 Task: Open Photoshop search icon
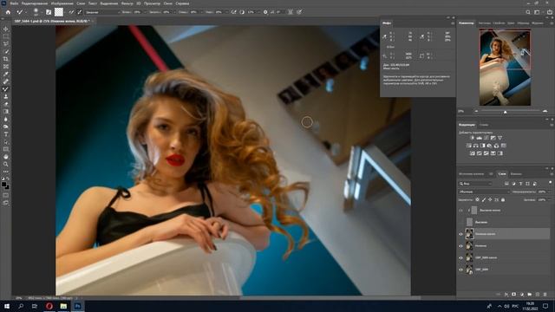pyautogui.click(x=528, y=12)
